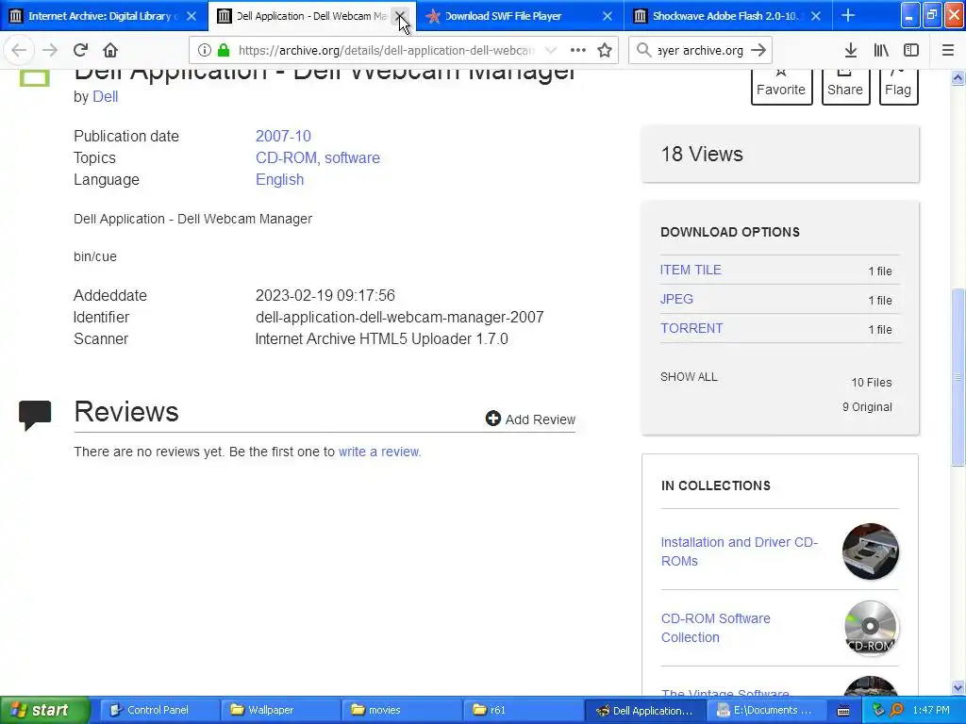Open the 2007-10 publication date link
Viewport: 966px width, 724px height.
(283, 136)
